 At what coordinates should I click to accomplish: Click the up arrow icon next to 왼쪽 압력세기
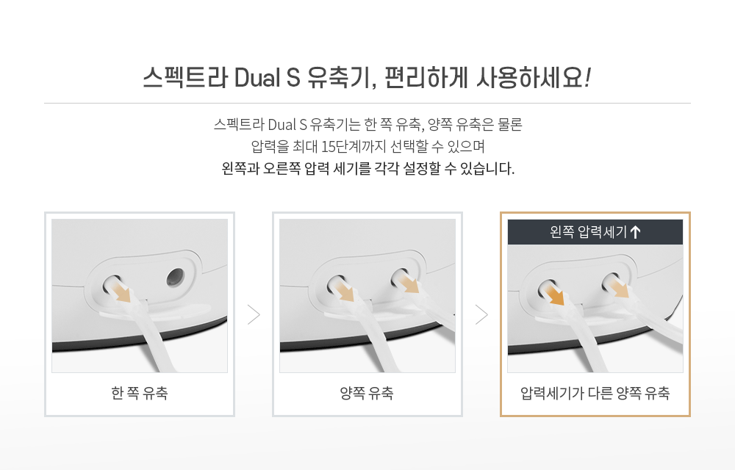tap(635, 232)
